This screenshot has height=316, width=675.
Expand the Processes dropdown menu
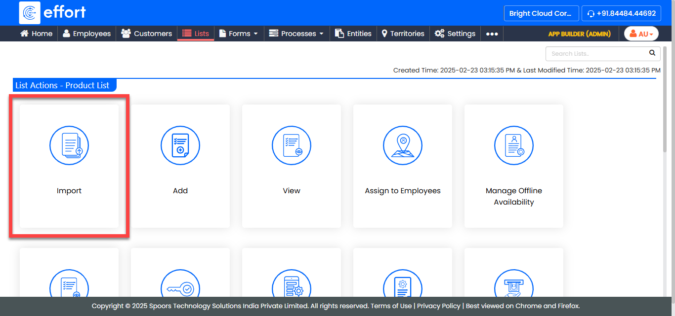click(x=296, y=34)
